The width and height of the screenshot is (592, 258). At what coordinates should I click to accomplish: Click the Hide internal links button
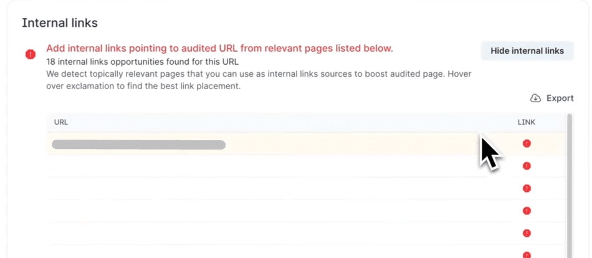pyautogui.click(x=527, y=51)
